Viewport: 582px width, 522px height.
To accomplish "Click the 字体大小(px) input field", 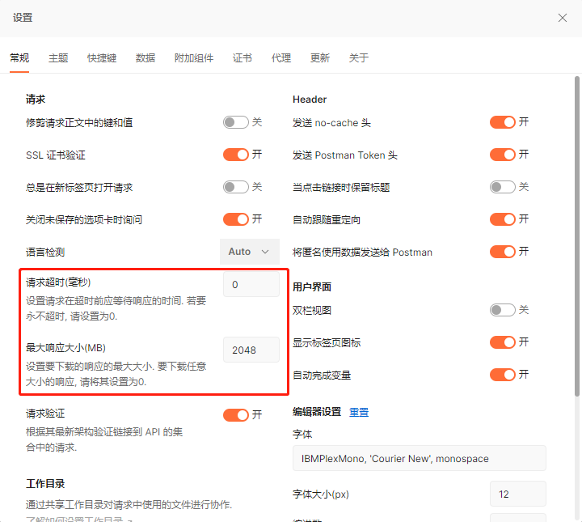I will coord(518,494).
